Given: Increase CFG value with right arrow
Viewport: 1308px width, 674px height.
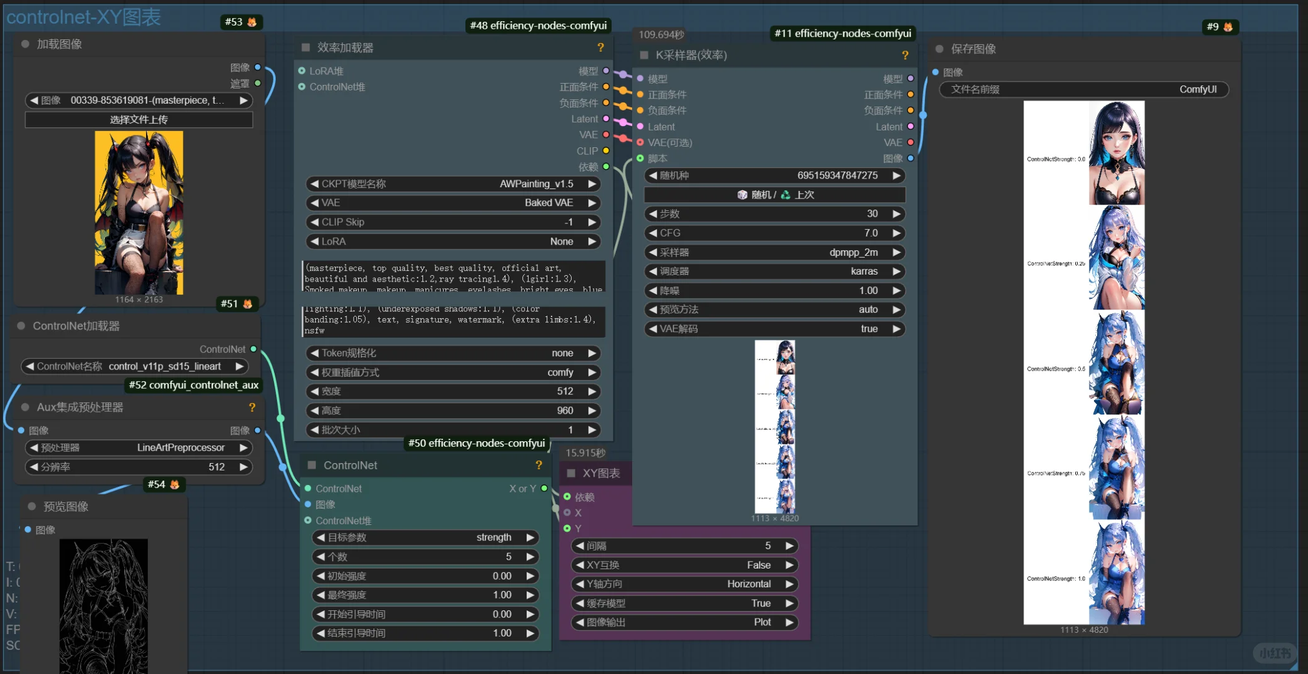Looking at the screenshot, I should [x=897, y=233].
